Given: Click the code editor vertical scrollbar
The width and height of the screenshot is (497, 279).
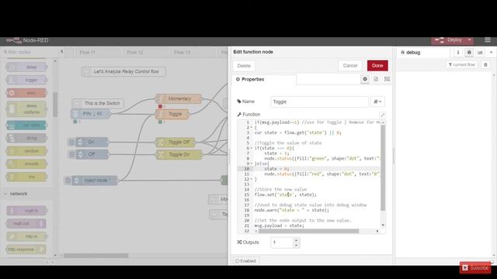Looking at the screenshot, I should click(383, 167).
